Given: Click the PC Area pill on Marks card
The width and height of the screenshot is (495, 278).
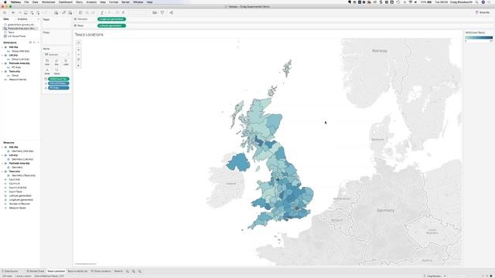Looking at the screenshot, I should coord(59,87).
